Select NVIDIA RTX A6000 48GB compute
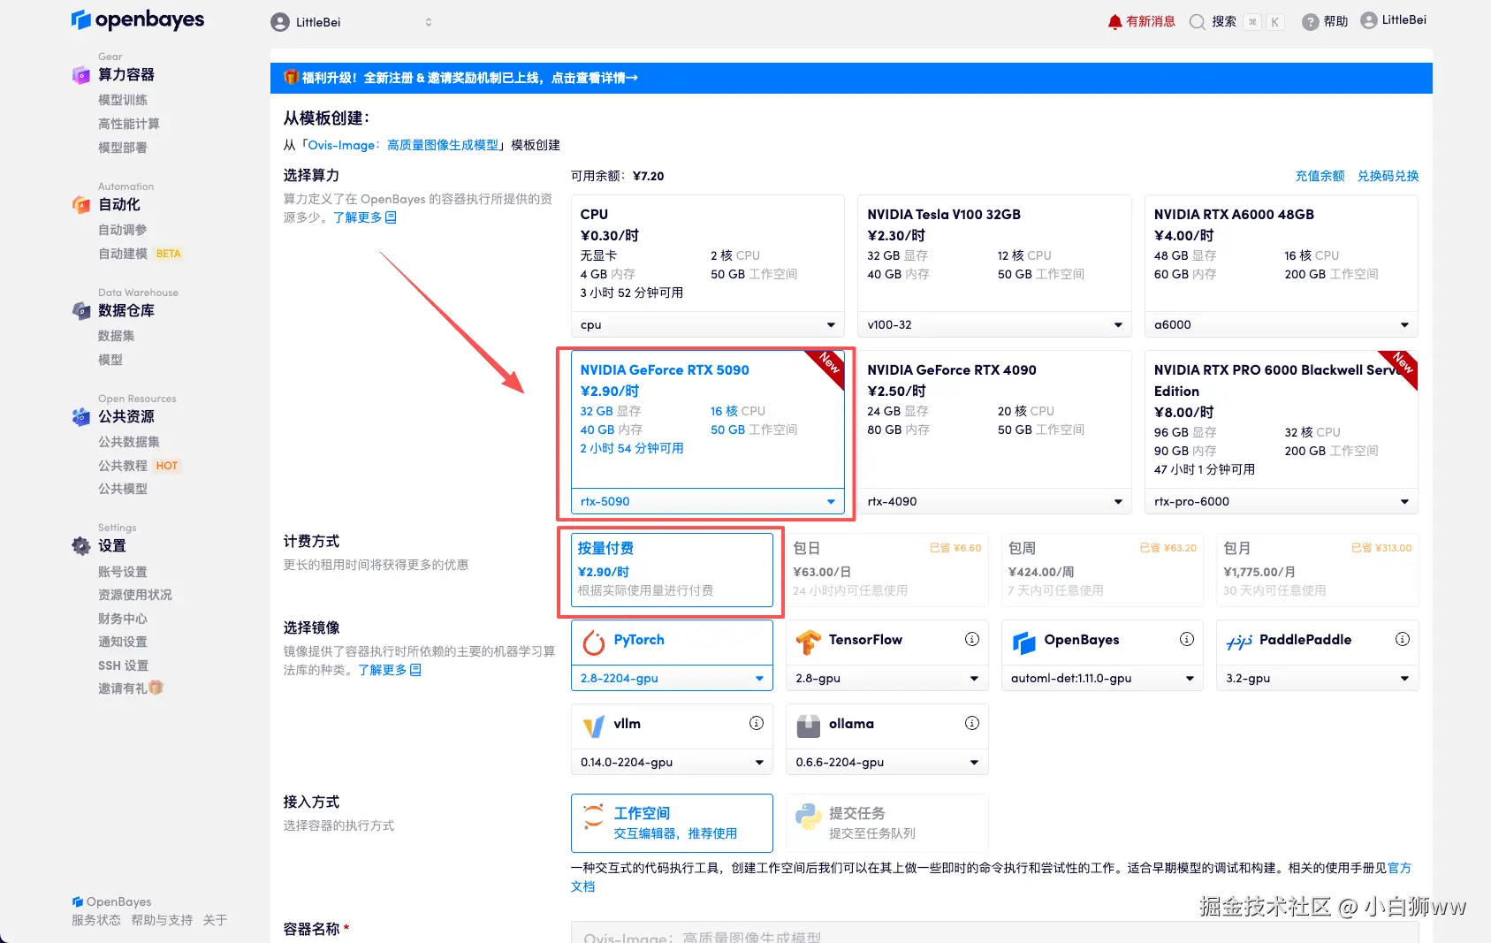The width and height of the screenshot is (1491, 943). click(1282, 254)
